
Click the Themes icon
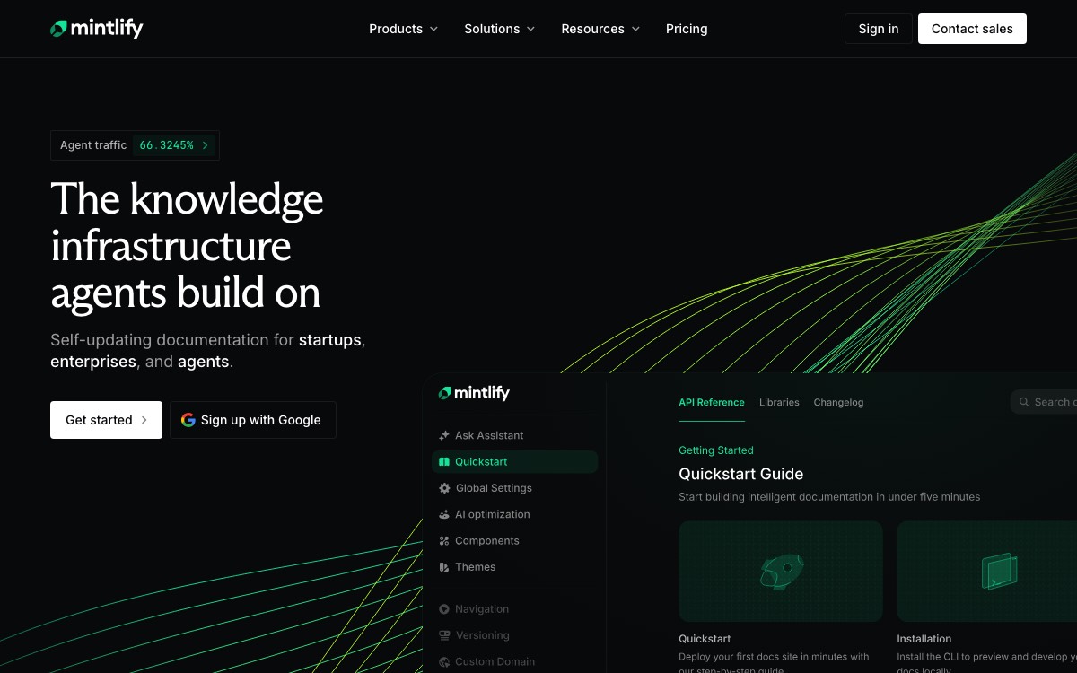(444, 567)
